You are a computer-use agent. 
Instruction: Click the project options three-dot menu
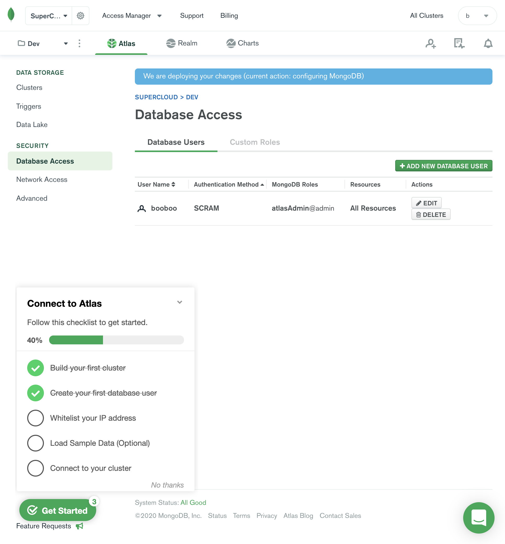(x=79, y=43)
